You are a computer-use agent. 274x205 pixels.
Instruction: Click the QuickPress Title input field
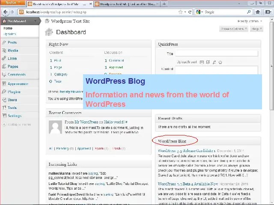[x=217, y=53]
